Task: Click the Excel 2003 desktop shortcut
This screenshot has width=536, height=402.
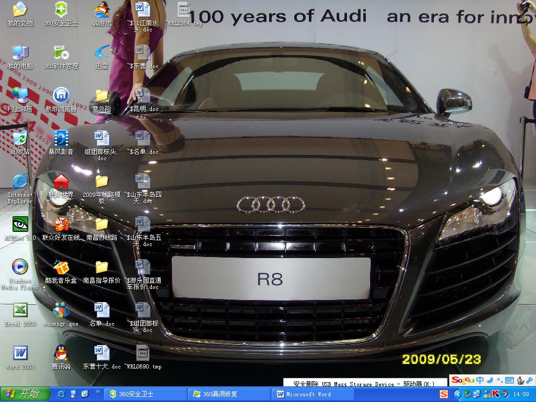Action: (20, 314)
